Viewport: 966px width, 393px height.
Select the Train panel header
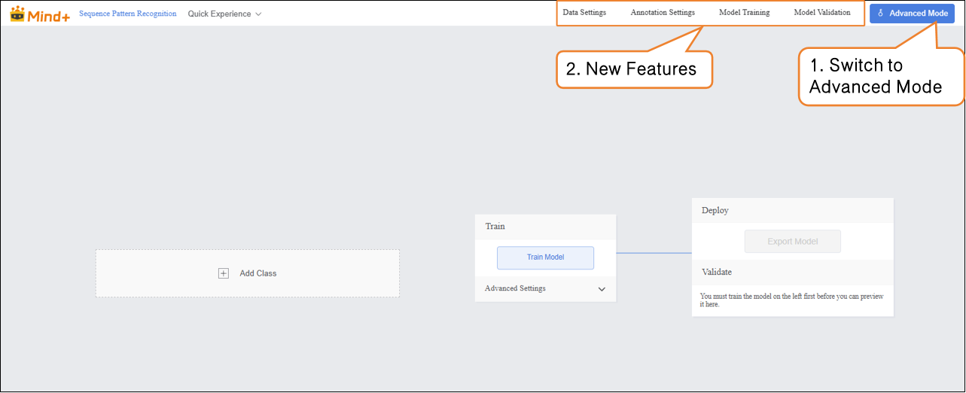pos(495,226)
